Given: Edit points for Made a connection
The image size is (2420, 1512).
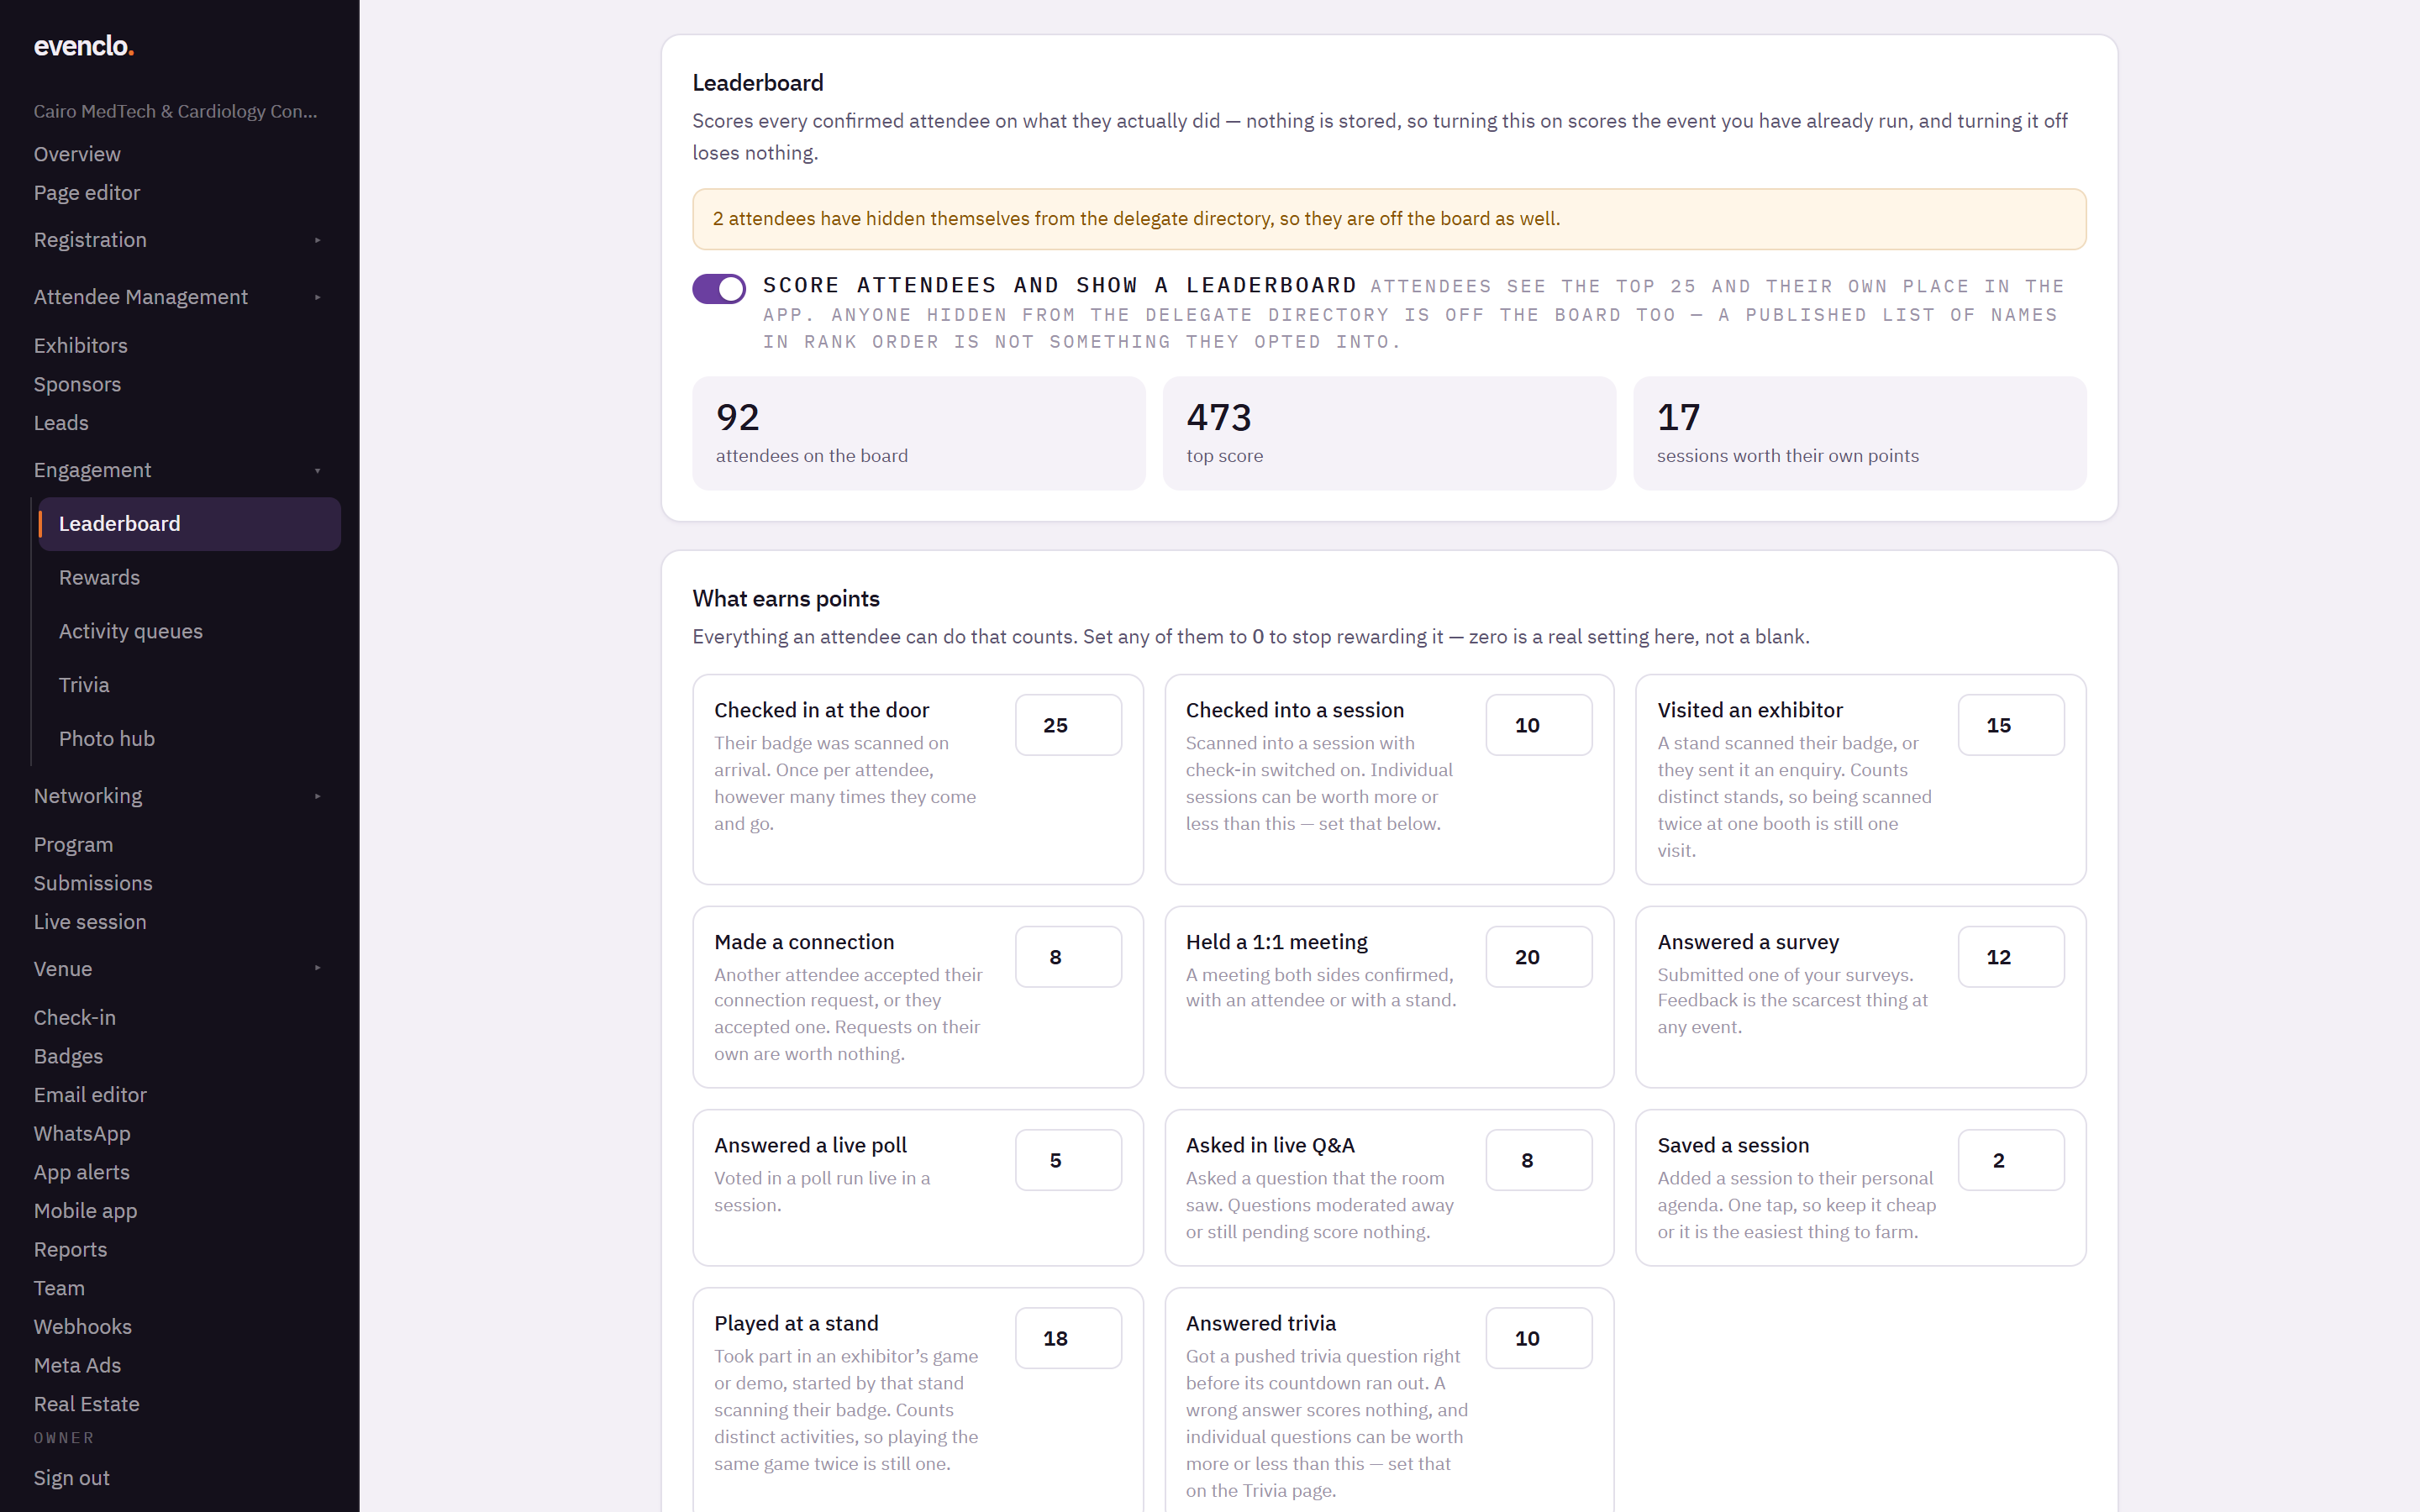Looking at the screenshot, I should pyautogui.click(x=1068, y=957).
